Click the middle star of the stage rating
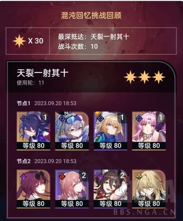 pos(145,77)
